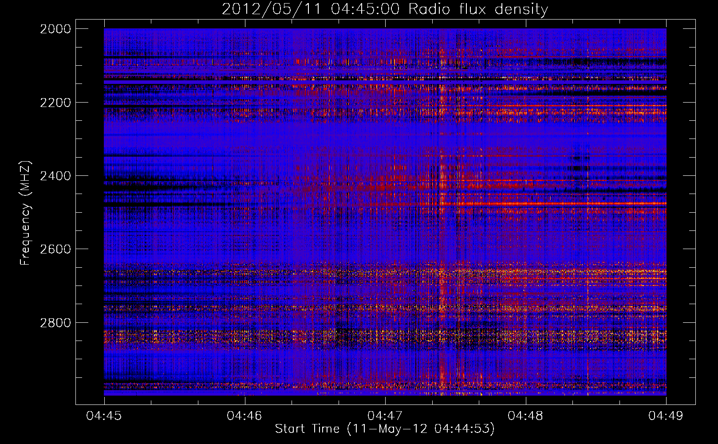Click the 04:48 time tick label
Screen dimensions: 718x444
click(x=525, y=416)
